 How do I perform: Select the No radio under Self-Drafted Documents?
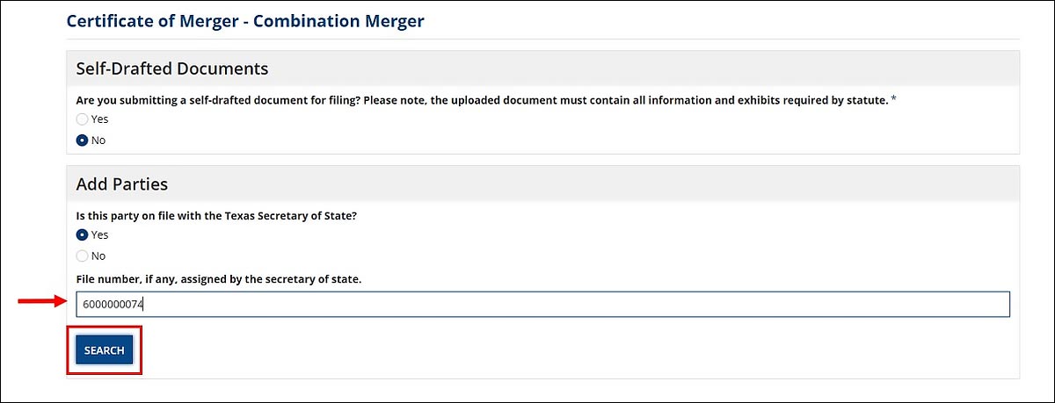pos(82,140)
